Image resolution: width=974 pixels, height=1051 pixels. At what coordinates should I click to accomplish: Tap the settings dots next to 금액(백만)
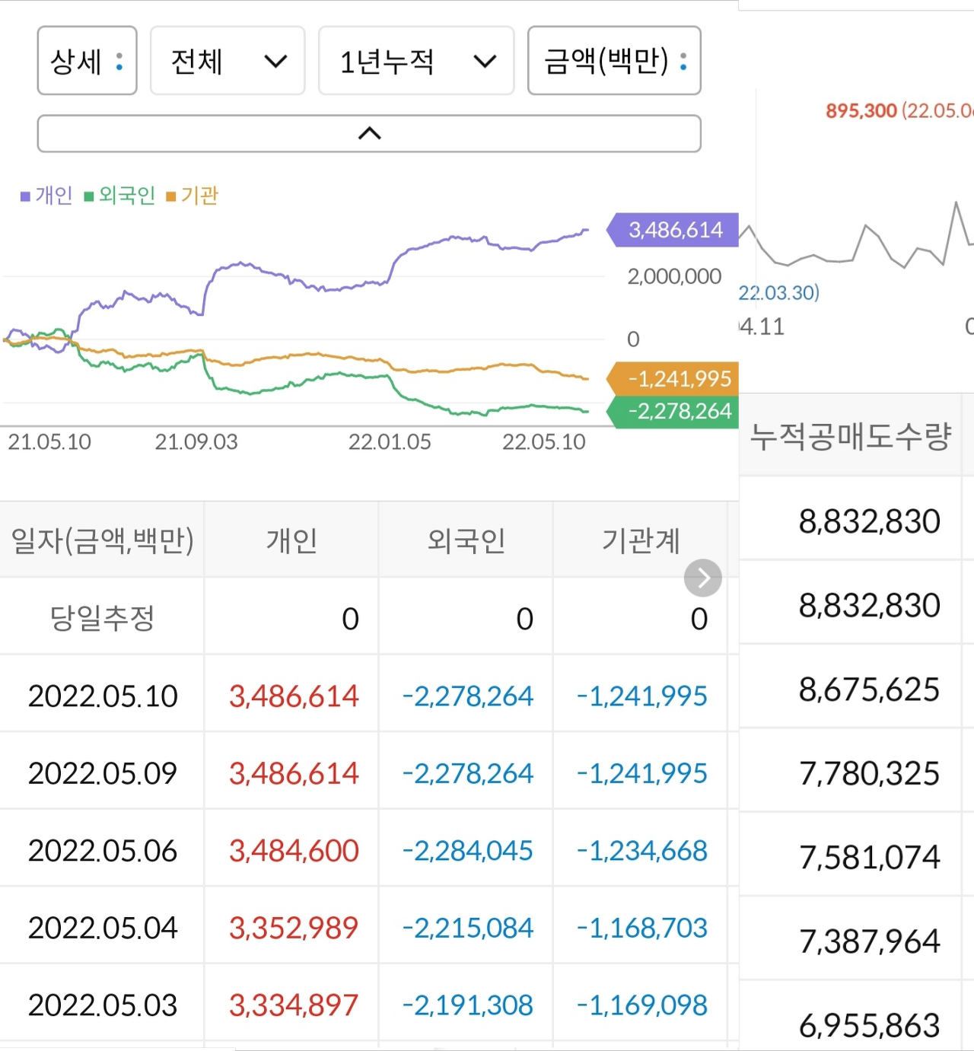click(x=683, y=61)
